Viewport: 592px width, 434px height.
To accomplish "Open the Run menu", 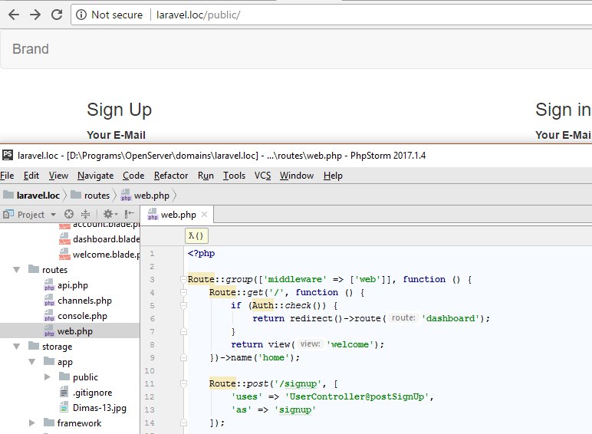I will click(x=206, y=176).
